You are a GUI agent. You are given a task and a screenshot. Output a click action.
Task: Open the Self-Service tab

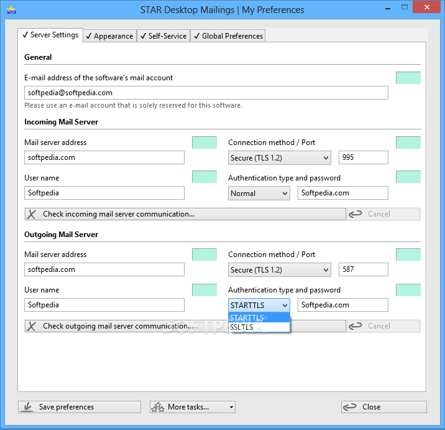[x=163, y=36]
